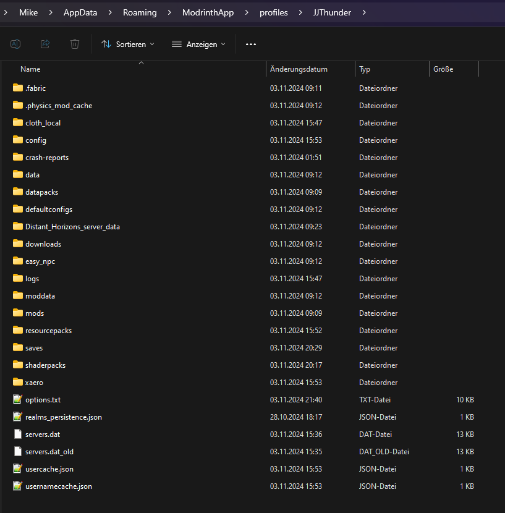
Task: Open the Sortieren dropdown
Action: pyautogui.click(x=128, y=44)
